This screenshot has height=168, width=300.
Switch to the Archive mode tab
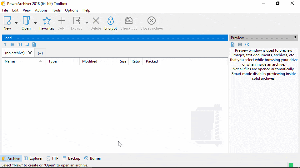tap(11, 158)
